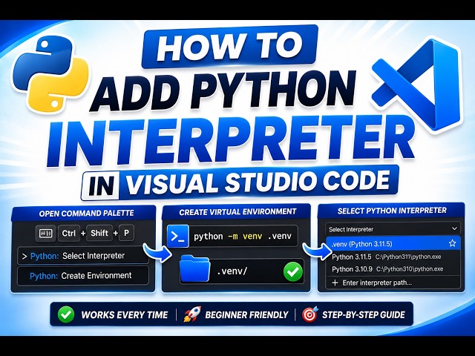The image size is (475, 356).
Task: Click the green check beside Works Every Time
Action: click(x=66, y=314)
